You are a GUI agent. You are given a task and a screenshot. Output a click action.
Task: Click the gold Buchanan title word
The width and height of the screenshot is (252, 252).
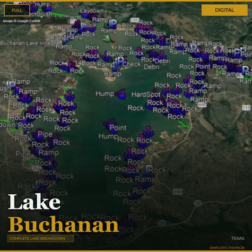tap(63, 224)
